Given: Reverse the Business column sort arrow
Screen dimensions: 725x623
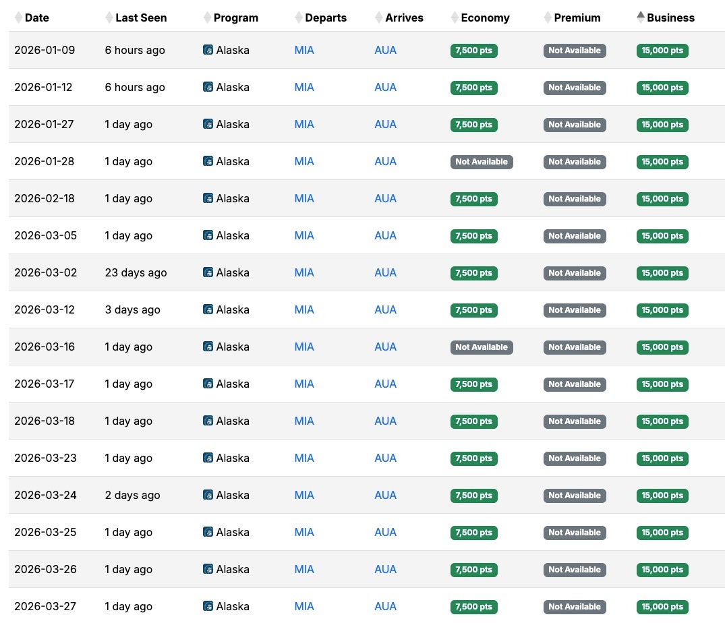Looking at the screenshot, I should coord(641,18).
